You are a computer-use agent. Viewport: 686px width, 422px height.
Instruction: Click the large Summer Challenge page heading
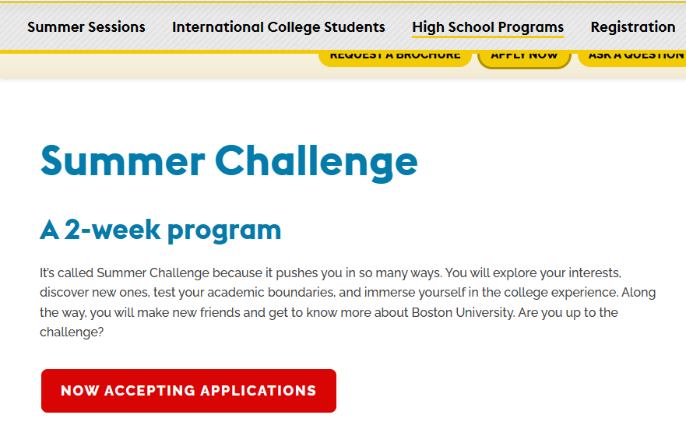tap(229, 161)
